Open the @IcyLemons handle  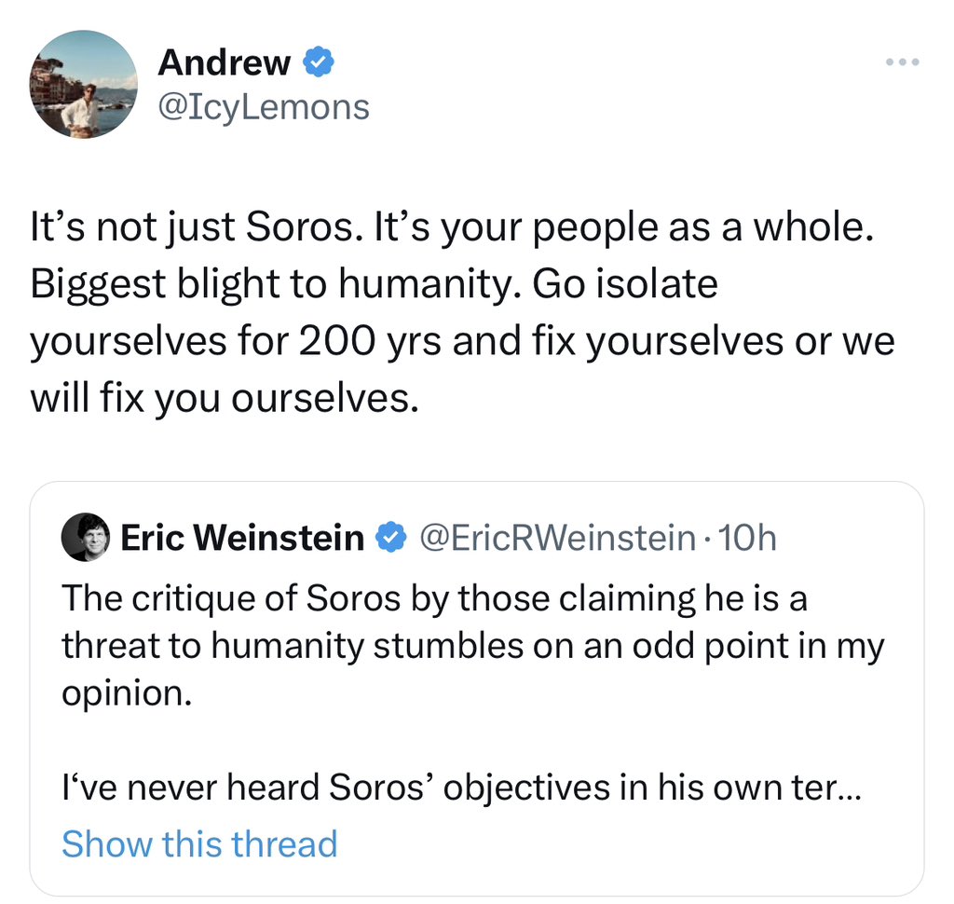pyautogui.click(x=264, y=107)
